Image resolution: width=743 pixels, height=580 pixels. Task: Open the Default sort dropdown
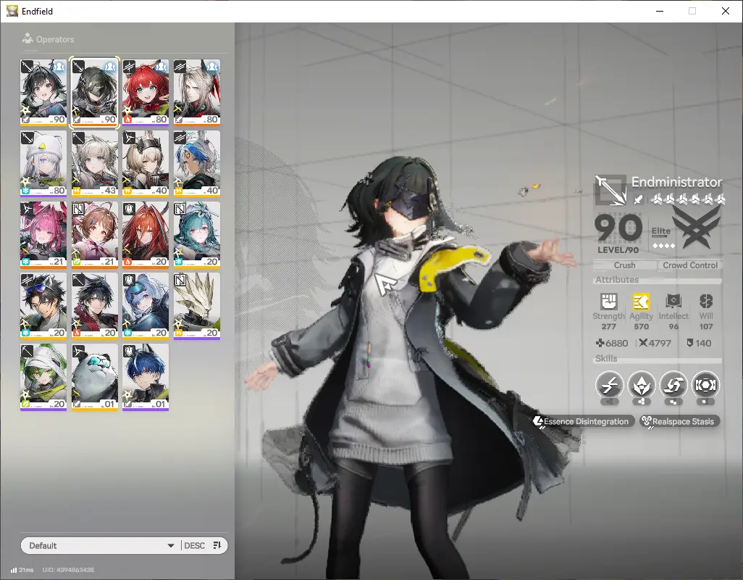(x=100, y=546)
